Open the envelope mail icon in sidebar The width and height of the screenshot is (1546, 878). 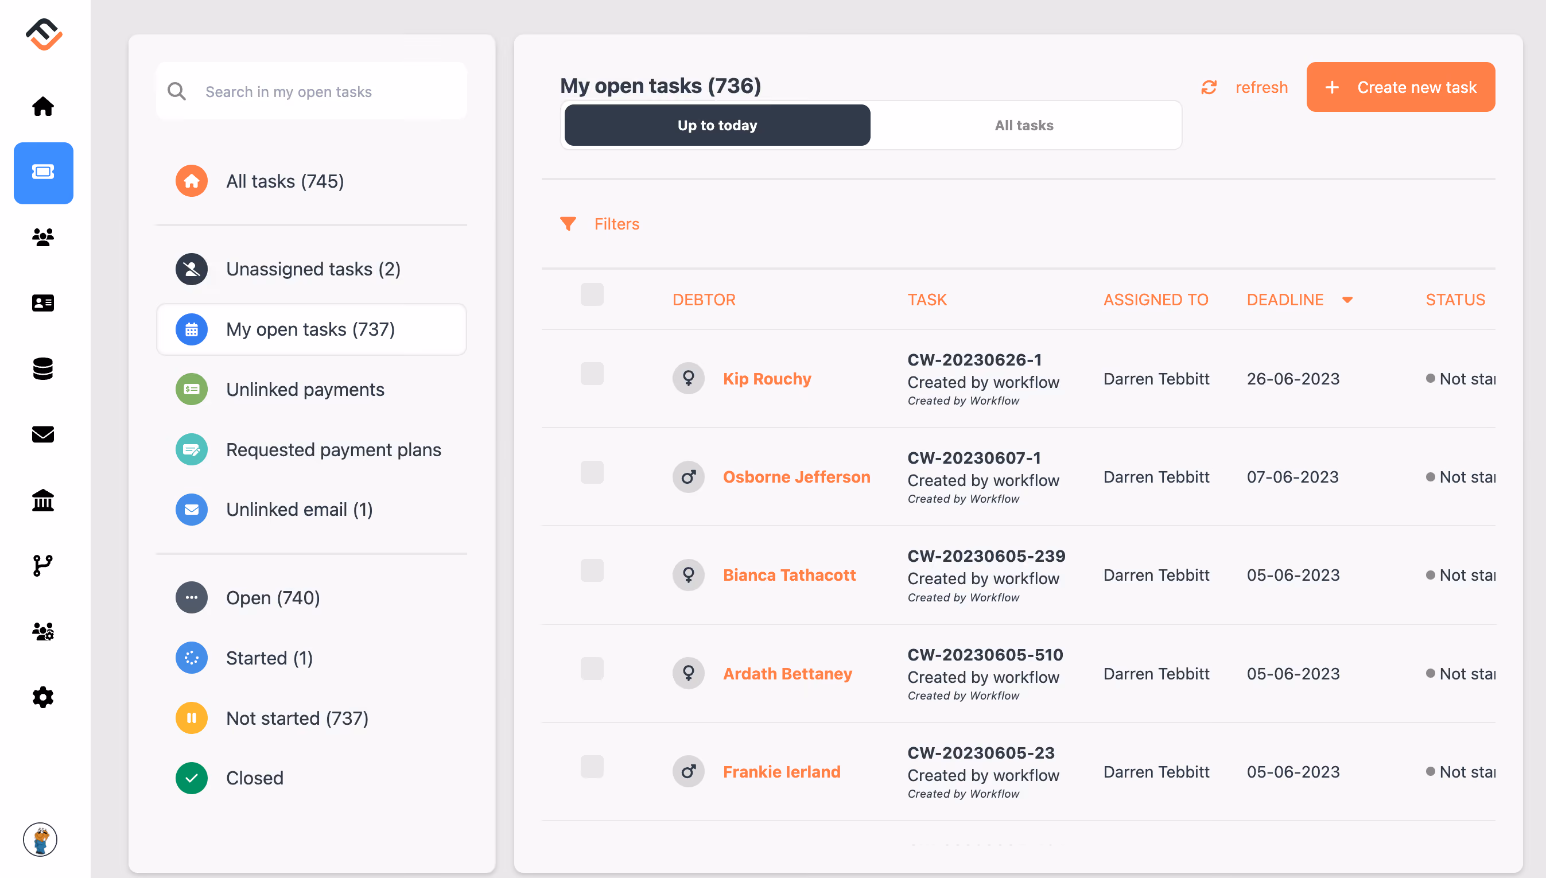click(x=43, y=434)
